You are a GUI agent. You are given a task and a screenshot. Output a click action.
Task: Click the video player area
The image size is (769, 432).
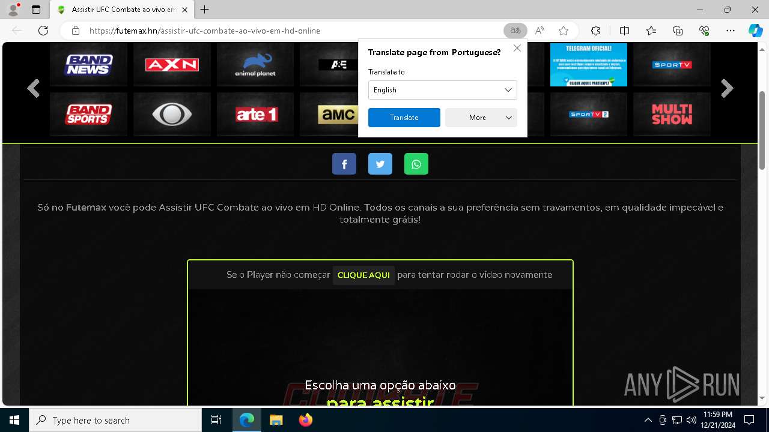[x=380, y=347]
